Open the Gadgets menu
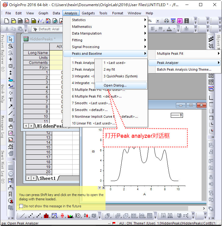 coord(88,13)
